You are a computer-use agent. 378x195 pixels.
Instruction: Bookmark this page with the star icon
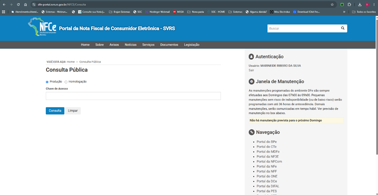coord(332,5)
